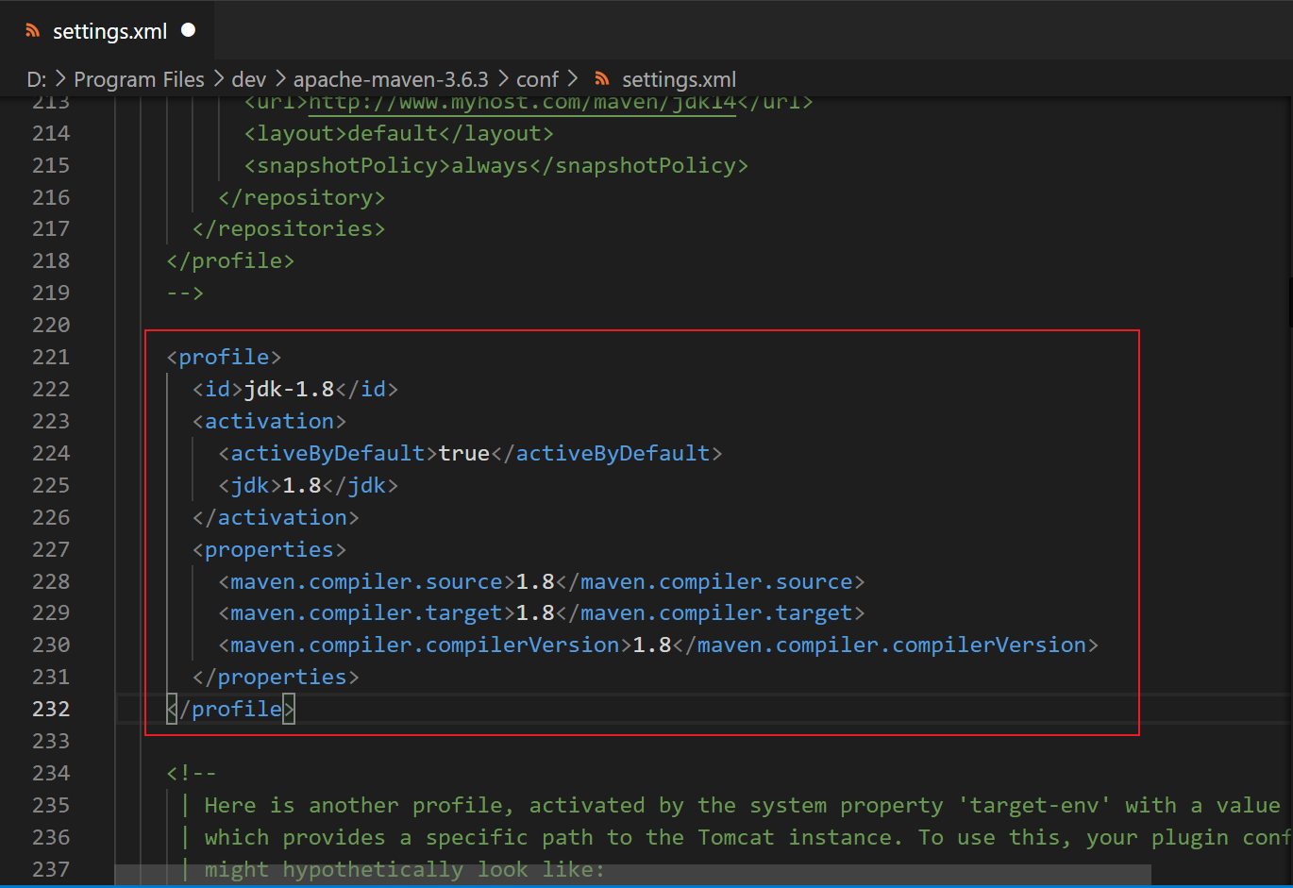This screenshot has width=1293, height=888.
Task: Click the 'target-env' text in comment
Action: [x=1034, y=805]
